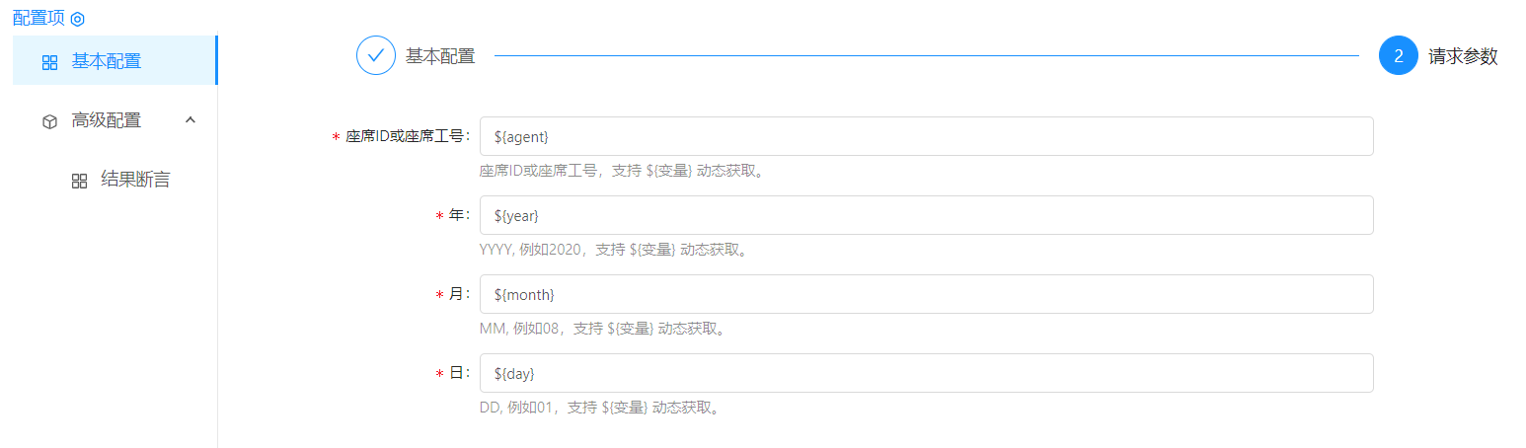Select the 请求参数 step label
Screen dimensions: 1526x448
(1463, 56)
